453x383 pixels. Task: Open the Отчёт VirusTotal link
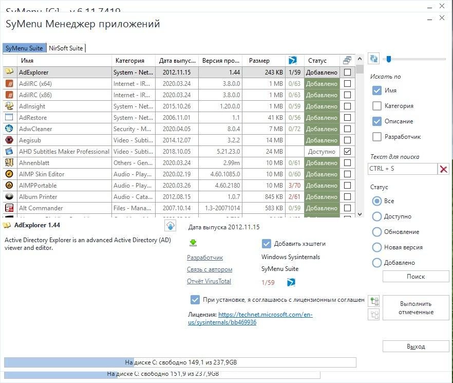pyautogui.click(x=209, y=281)
